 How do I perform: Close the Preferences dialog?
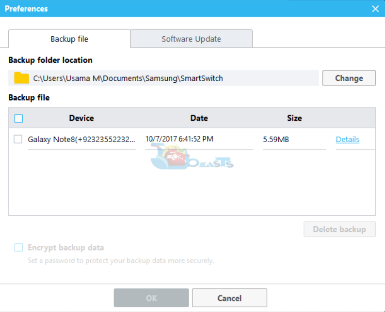[x=375, y=9]
